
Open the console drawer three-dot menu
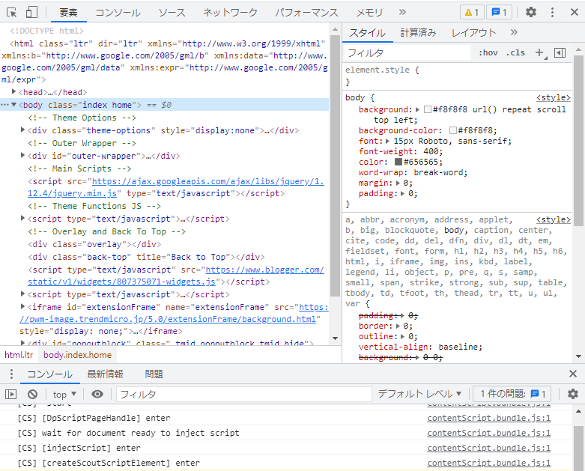11,374
